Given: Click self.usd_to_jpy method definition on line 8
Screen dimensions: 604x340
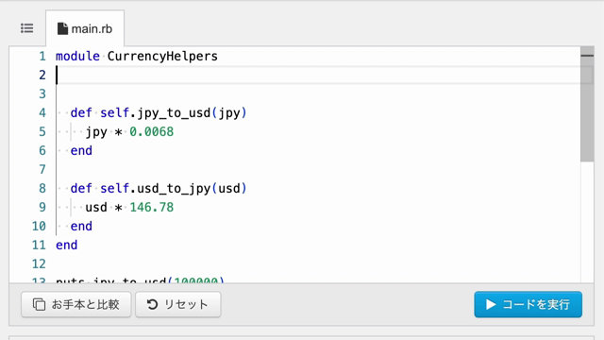Looking at the screenshot, I should coord(173,189).
